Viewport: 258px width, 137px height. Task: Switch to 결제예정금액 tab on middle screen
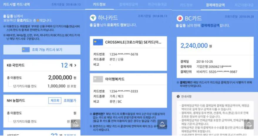[129, 4]
